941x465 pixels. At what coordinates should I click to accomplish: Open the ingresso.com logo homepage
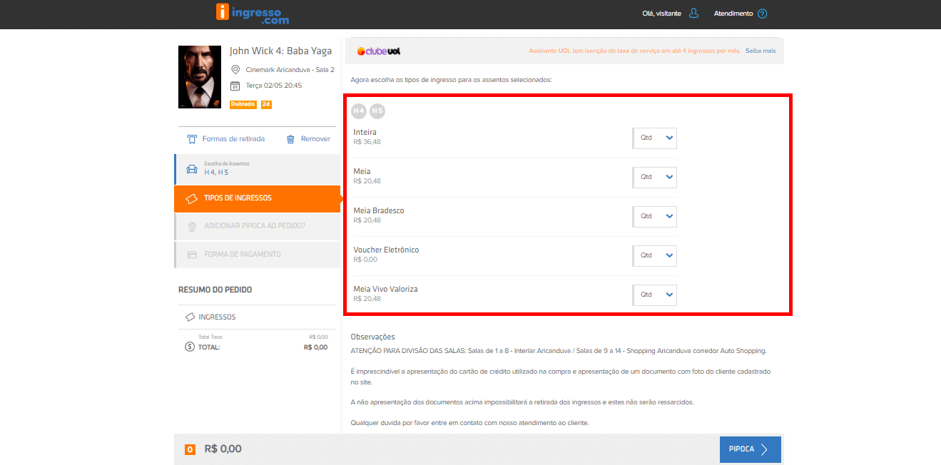coord(253,14)
